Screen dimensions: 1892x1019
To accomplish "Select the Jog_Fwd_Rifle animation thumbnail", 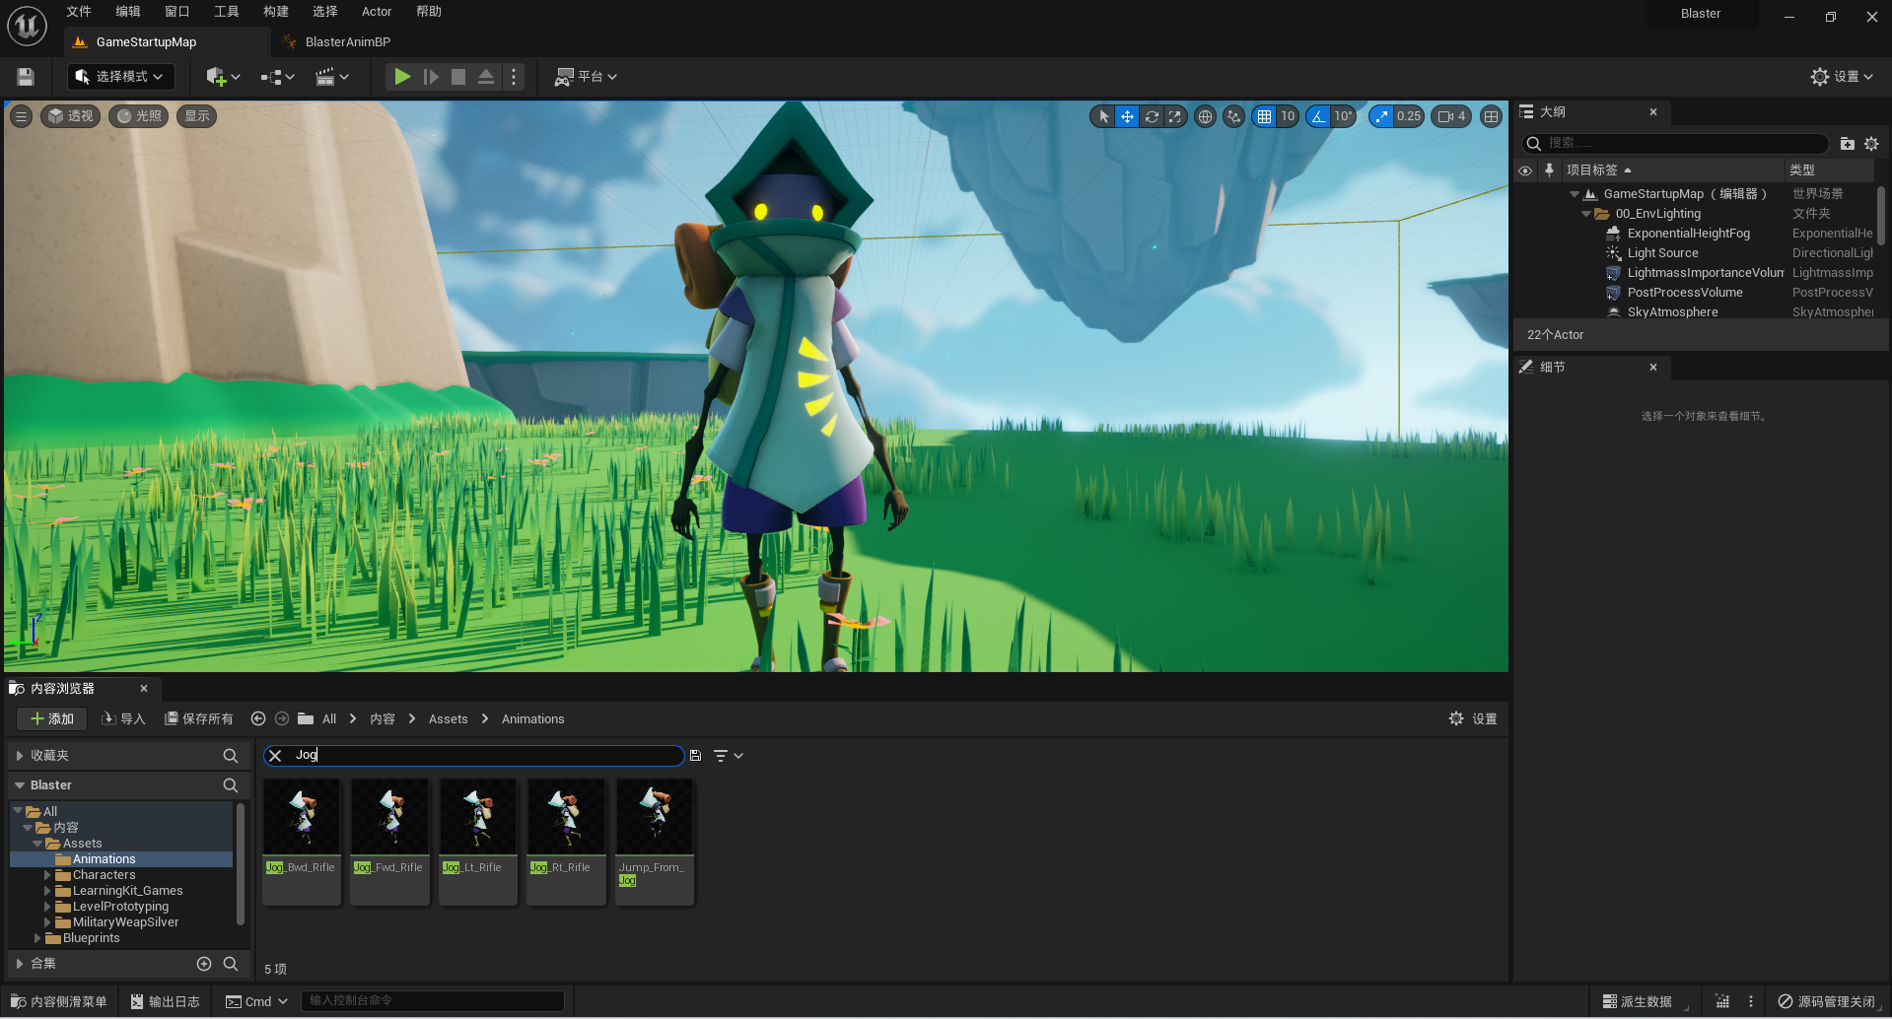I will click(390, 841).
